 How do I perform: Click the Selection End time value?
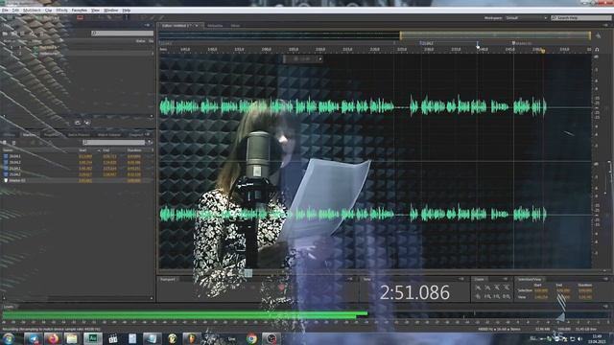pos(563,290)
